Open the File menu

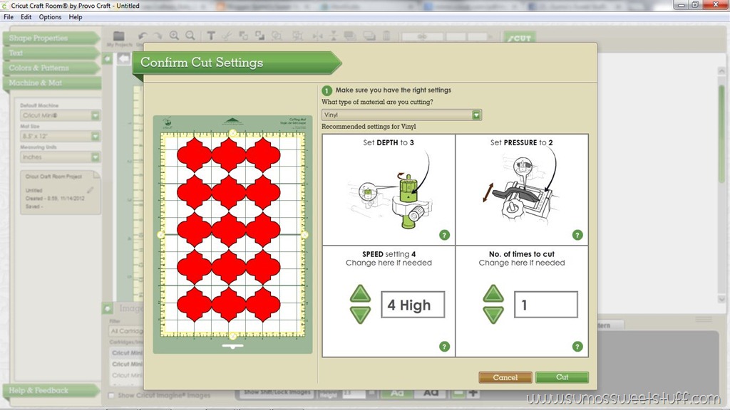click(9, 17)
